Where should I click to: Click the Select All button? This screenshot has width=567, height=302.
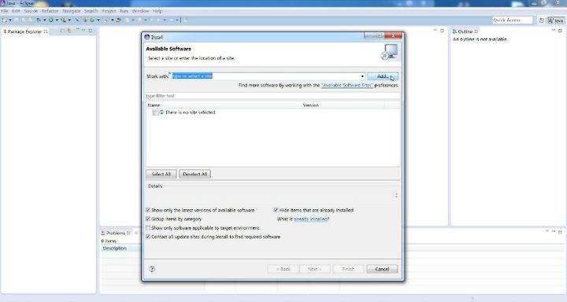click(x=161, y=174)
